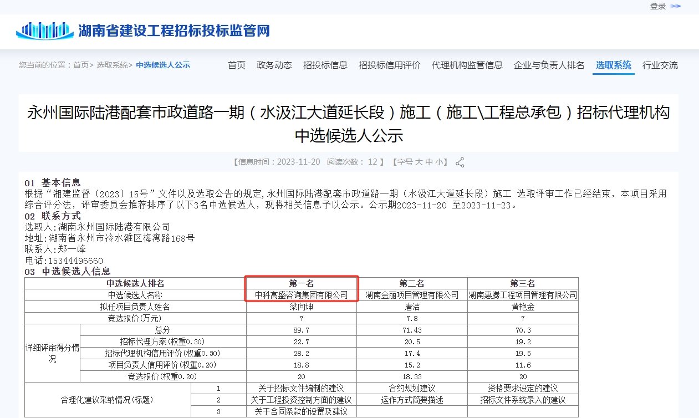The width and height of the screenshot is (699, 418).
Task: Click address 湖南省永州市冷水滩区梅湾路168号
Action: (x=121, y=238)
